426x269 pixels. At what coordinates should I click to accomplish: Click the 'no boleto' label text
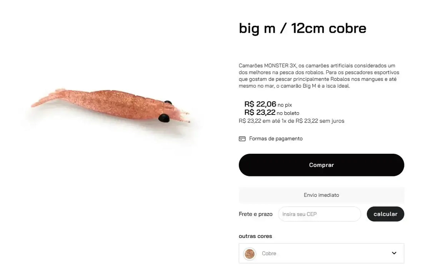[x=288, y=113]
